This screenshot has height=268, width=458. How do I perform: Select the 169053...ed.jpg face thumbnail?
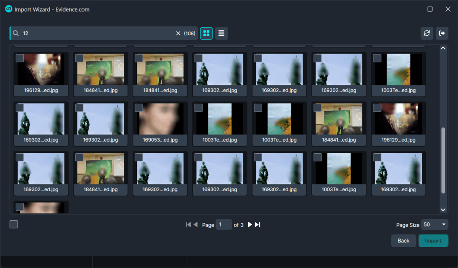tap(160, 119)
